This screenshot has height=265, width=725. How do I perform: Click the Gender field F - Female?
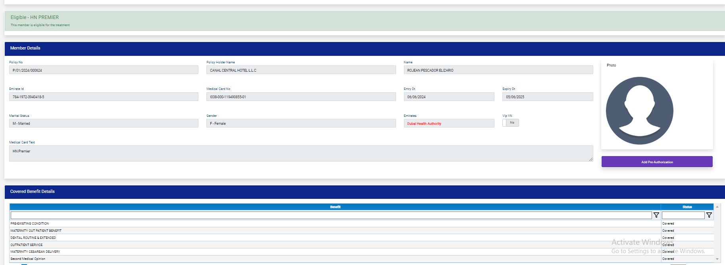(x=301, y=123)
